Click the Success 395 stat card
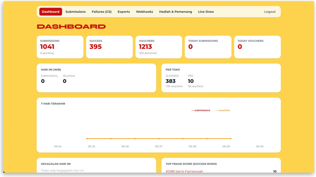 (x=109, y=47)
